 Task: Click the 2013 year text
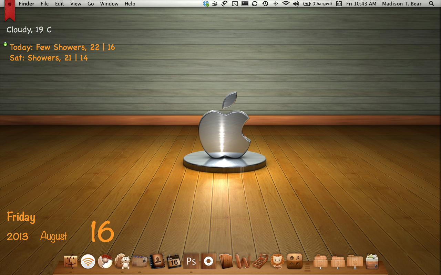click(x=18, y=236)
